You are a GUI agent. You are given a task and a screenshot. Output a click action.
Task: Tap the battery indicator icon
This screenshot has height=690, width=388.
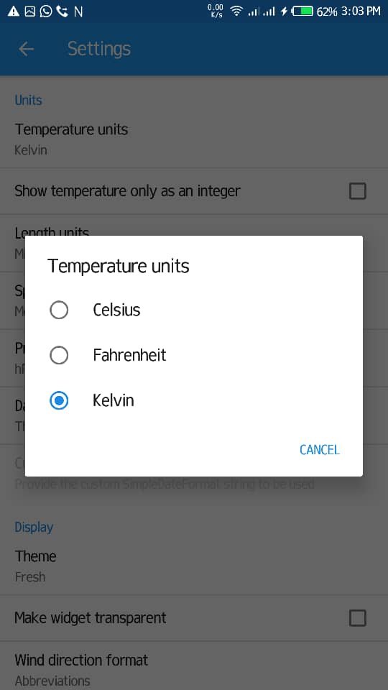coord(302,11)
